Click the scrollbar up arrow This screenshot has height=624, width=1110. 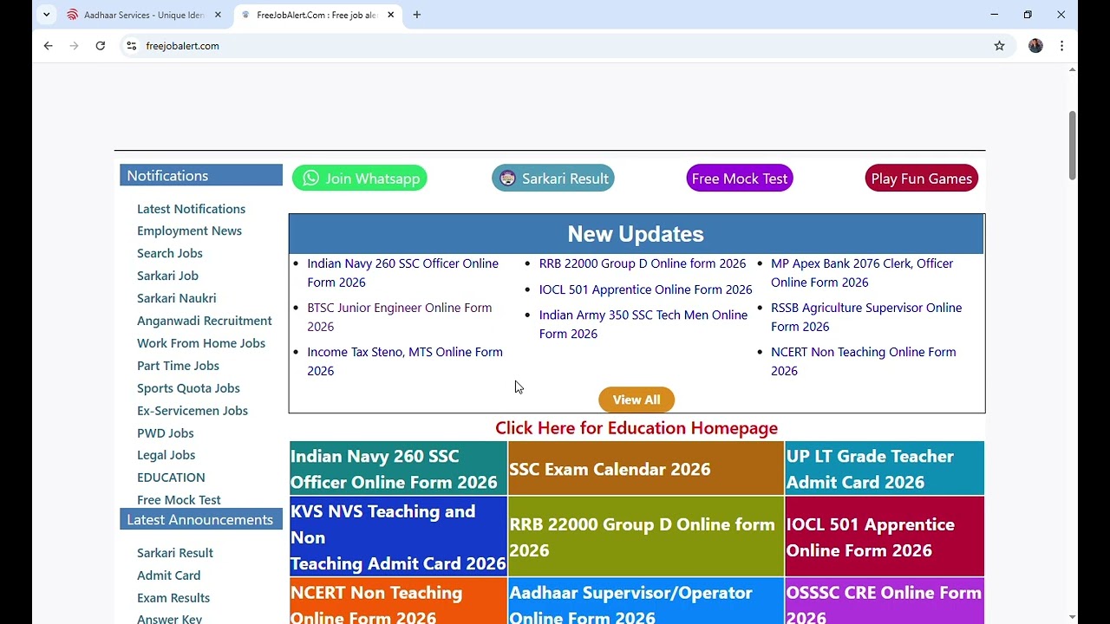tap(1073, 69)
